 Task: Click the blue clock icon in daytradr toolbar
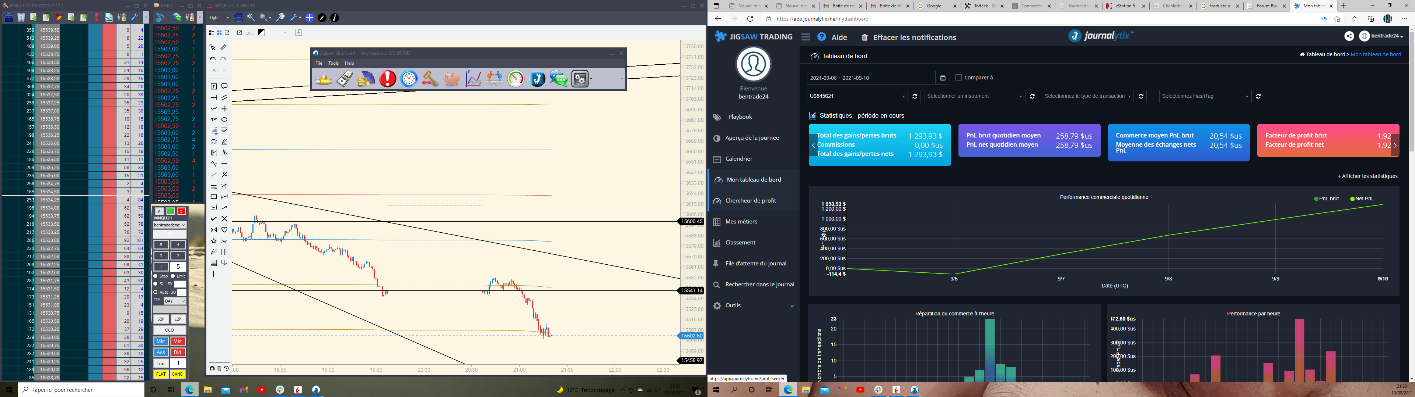point(409,79)
